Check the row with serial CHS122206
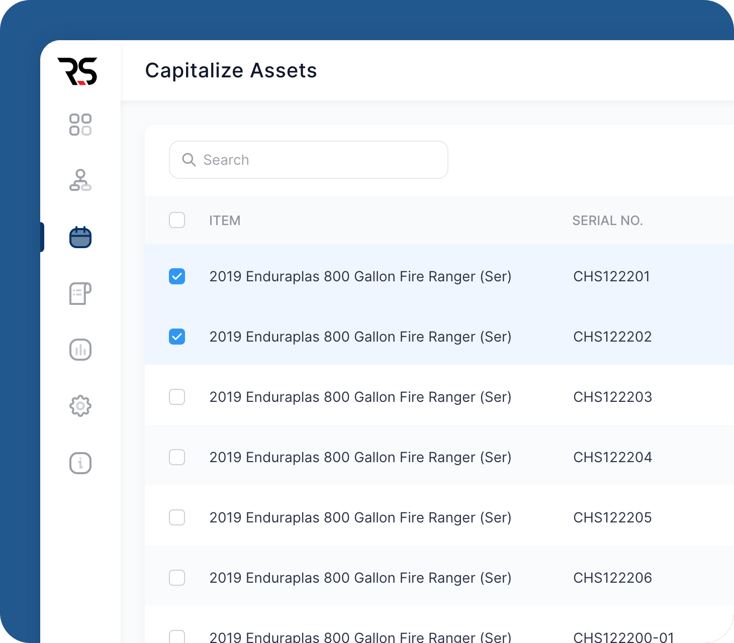This screenshot has width=734, height=643. 177,578
